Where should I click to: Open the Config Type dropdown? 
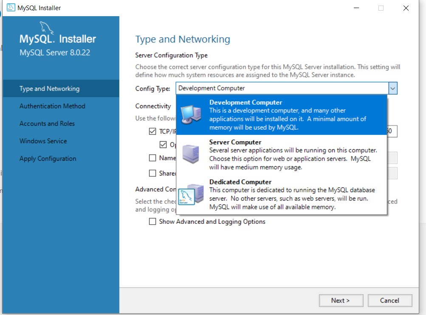[x=393, y=88]
